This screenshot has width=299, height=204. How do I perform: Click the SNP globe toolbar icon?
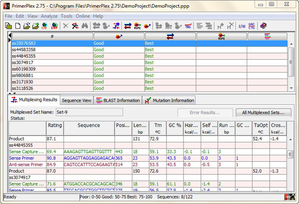coord(54,26)
